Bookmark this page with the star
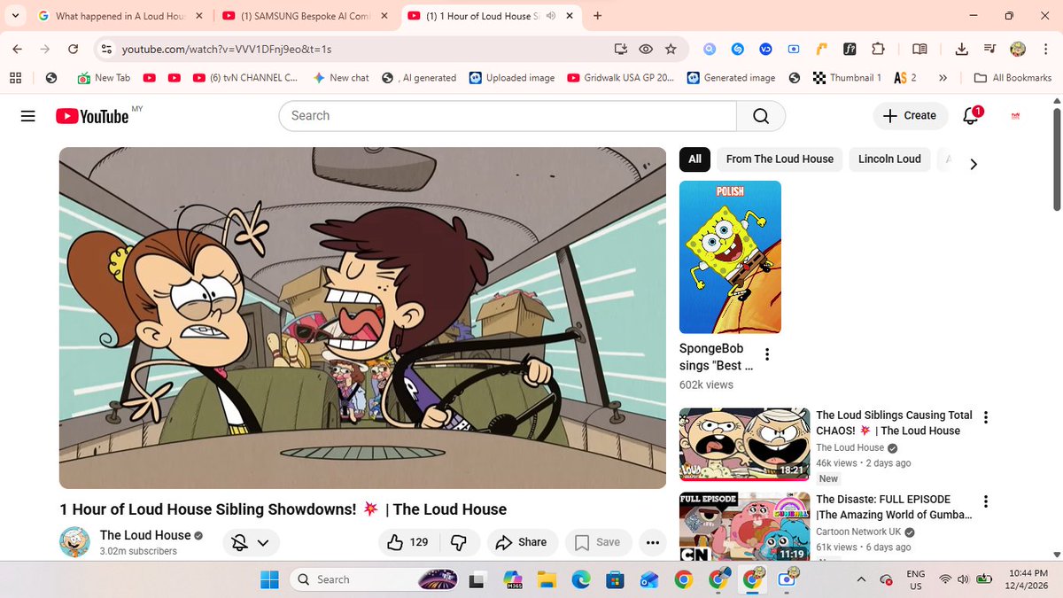 point(671,50)
